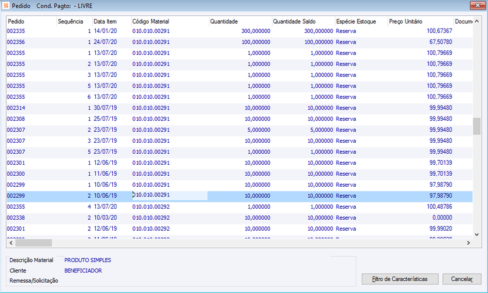Image resolution: width=488 pixels, height=293 pixels.
Task: Click the vertical scrollbar down arrow
Action: click(477, 234)
